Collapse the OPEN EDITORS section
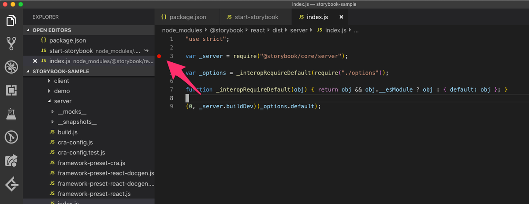Screen dimensions: 529x204 (x=29, y=30)
